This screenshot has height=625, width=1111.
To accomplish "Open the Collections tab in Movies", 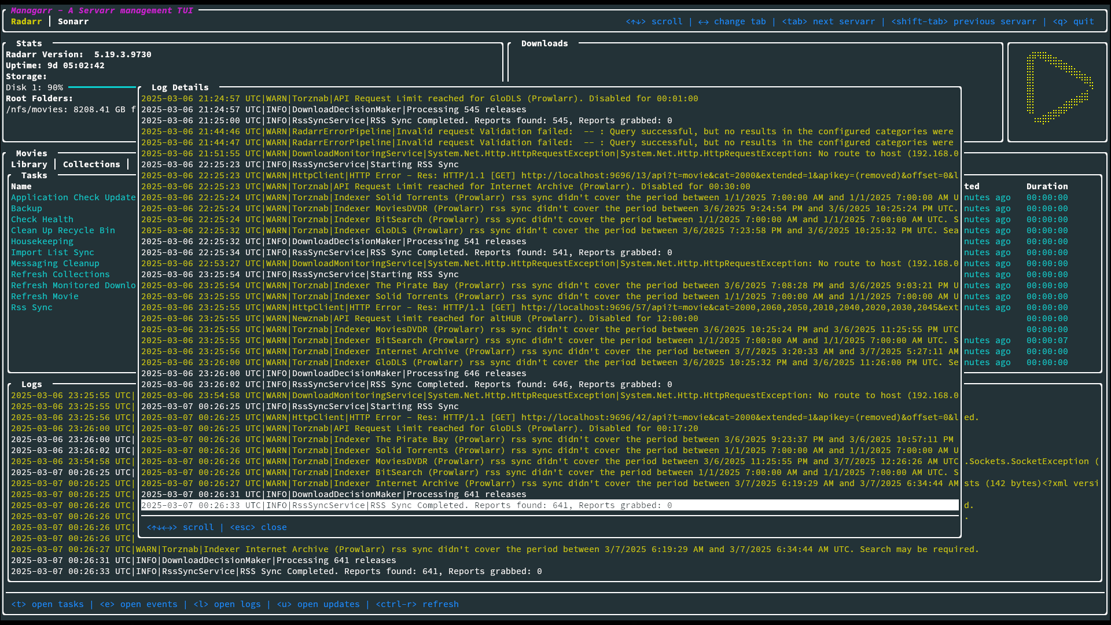I will [x=91, y=164].
